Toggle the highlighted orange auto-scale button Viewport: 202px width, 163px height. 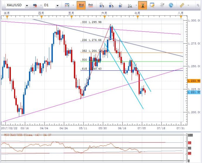(143, 5)
